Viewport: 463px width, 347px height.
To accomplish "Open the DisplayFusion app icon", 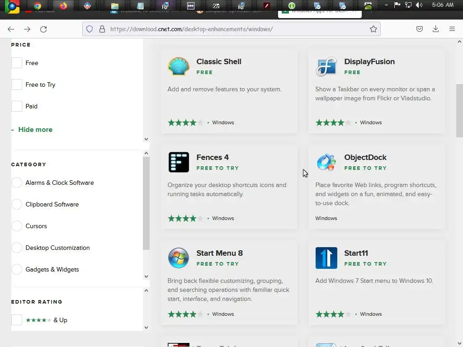I will (326, 66).
